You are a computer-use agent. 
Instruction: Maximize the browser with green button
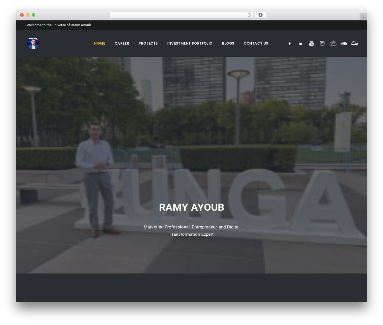pos(34,15)
